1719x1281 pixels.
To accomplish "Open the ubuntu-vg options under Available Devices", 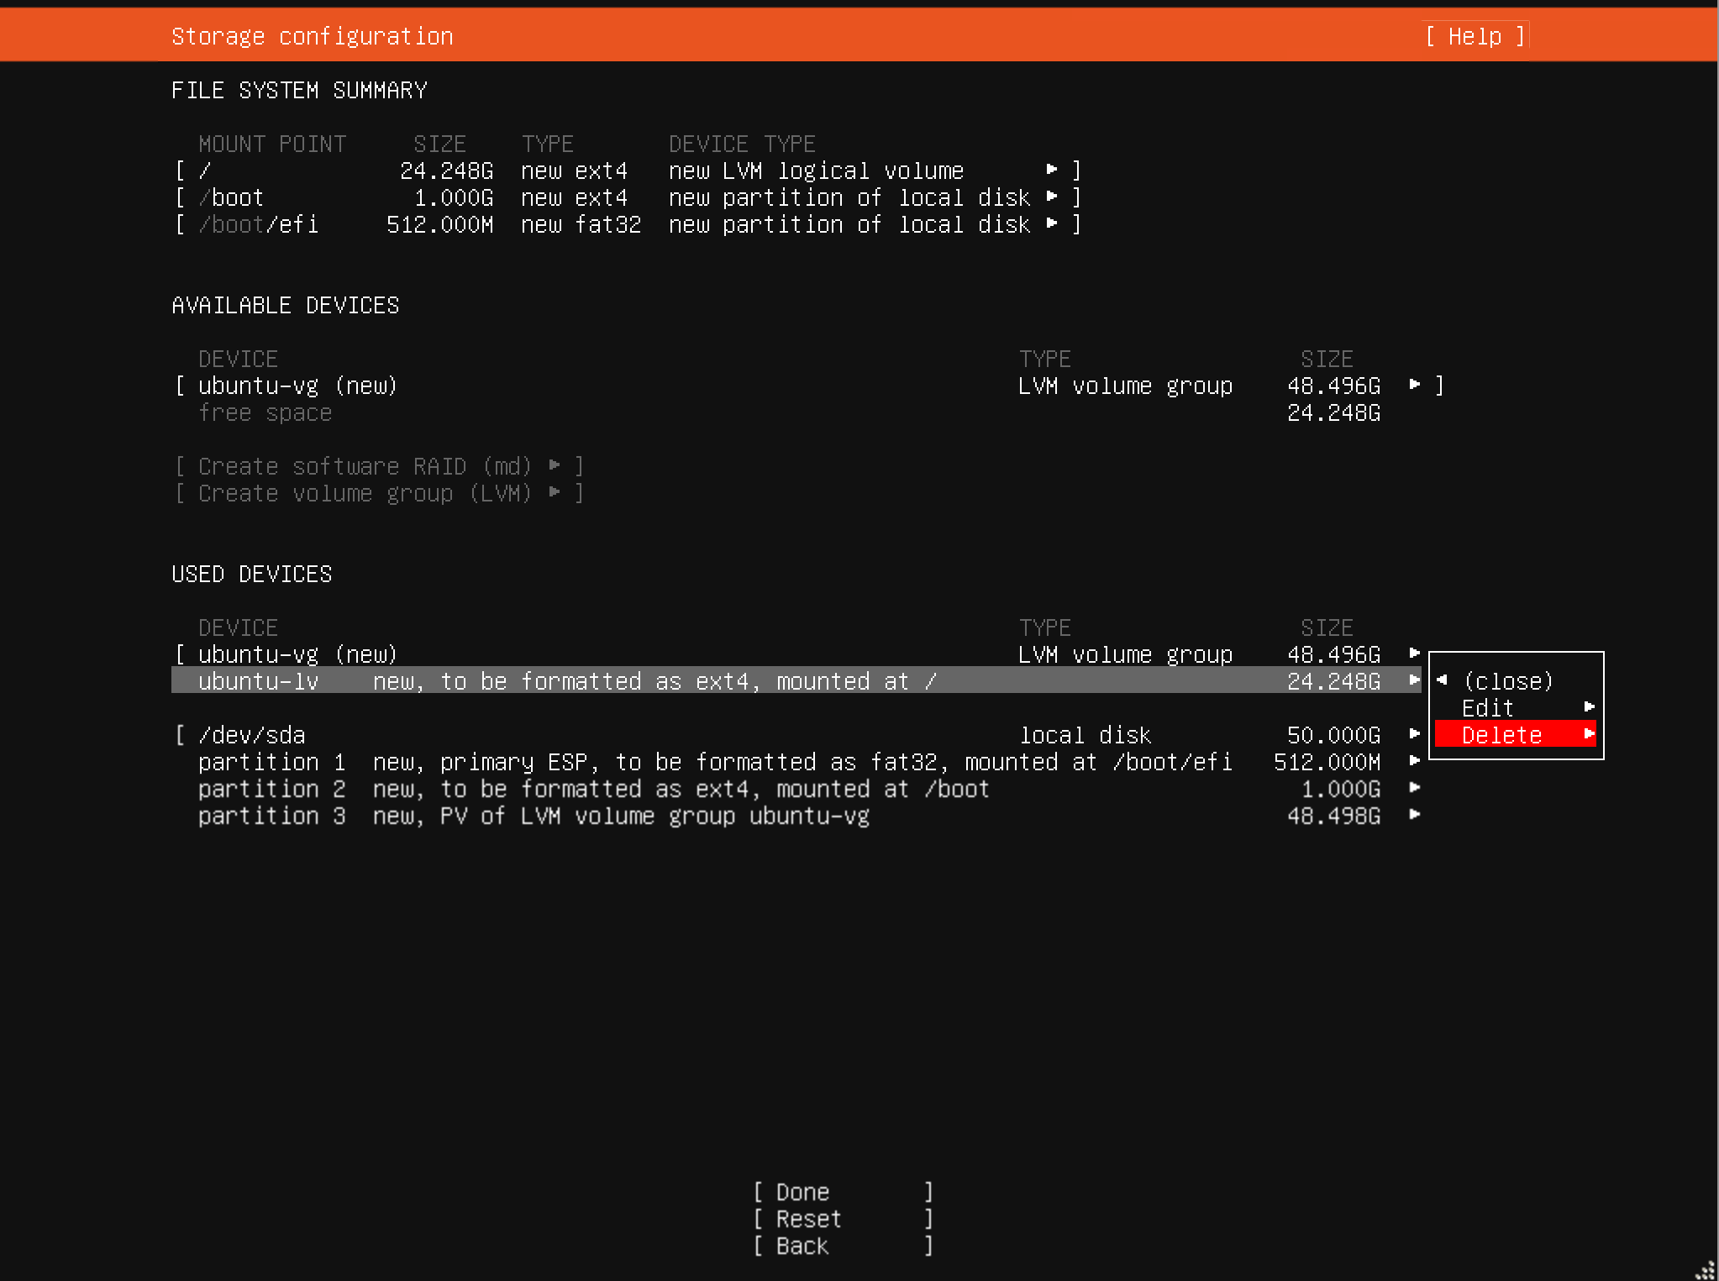I will (1413, 385).
